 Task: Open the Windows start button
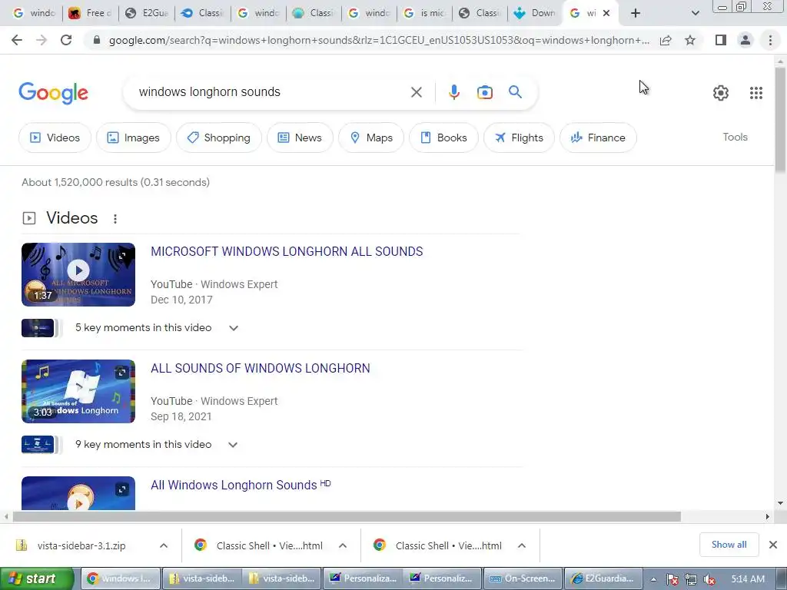[37, 578]
